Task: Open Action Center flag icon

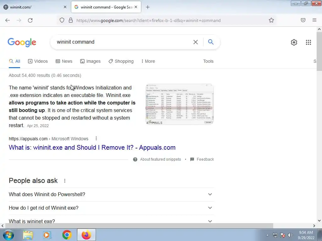Action: click(x=283, y=235)
